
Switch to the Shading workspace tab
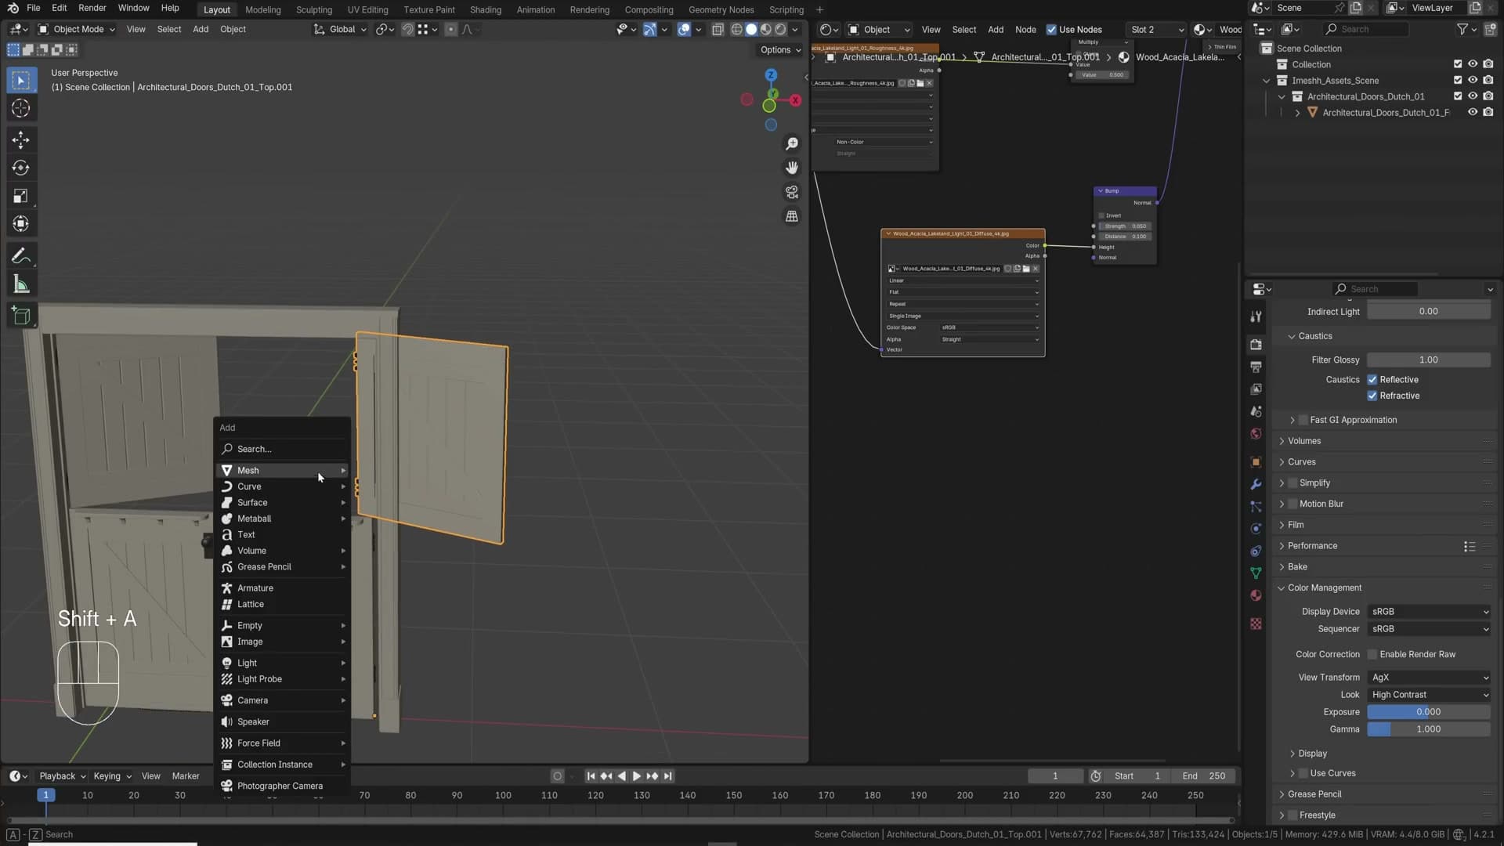tap(485, 9)
